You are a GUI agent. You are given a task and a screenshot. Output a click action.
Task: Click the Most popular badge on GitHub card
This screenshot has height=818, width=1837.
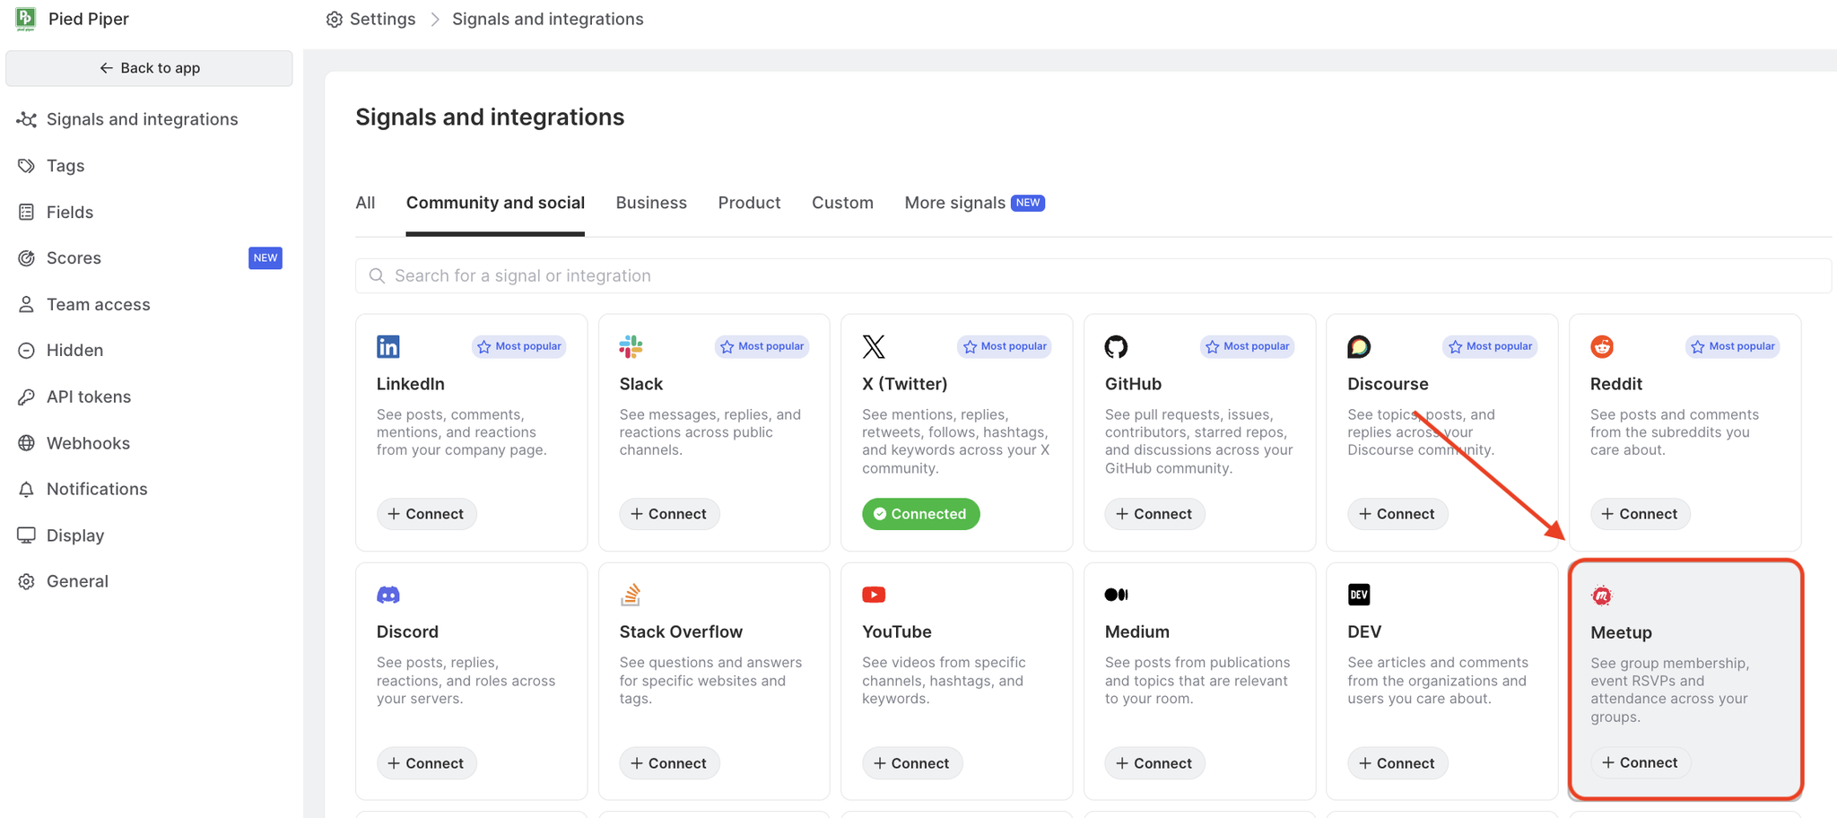pos(1248,346)
